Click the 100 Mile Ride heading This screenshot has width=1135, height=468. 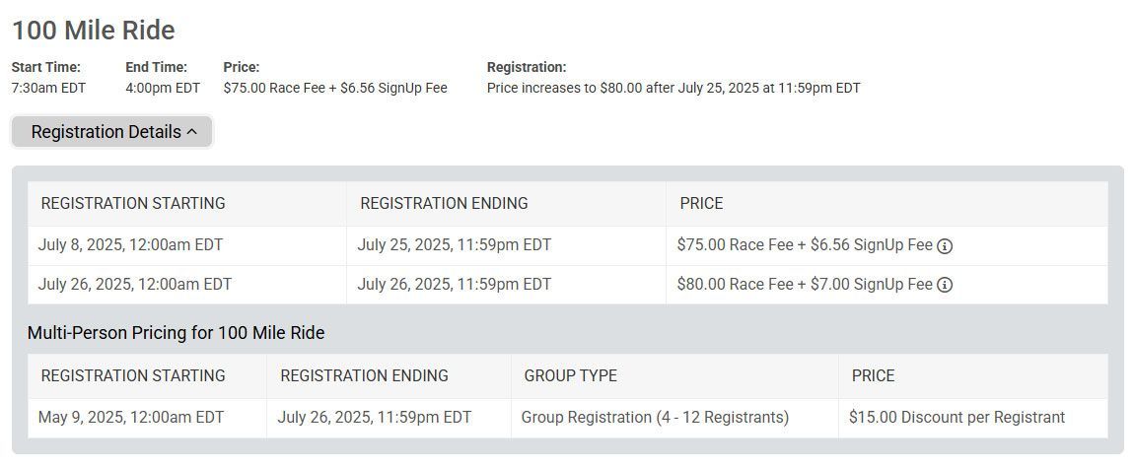94,31
